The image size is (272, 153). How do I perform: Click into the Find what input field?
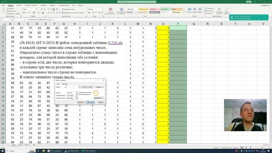(x=71, y=87)
